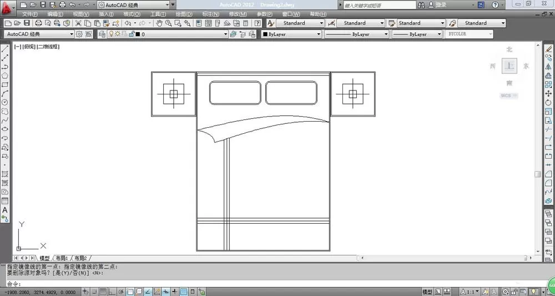Switch to the 布局1 layout tab
Screen dimensions: 555x296
click(62, 258)
